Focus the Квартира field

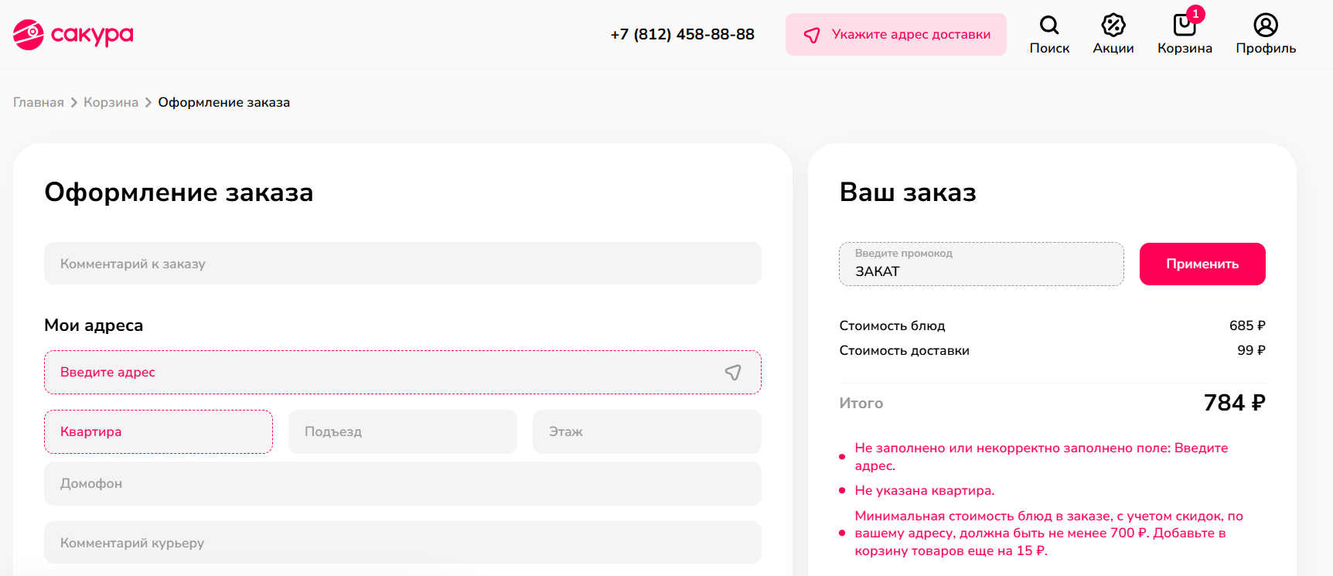click(x=159, y=432)
